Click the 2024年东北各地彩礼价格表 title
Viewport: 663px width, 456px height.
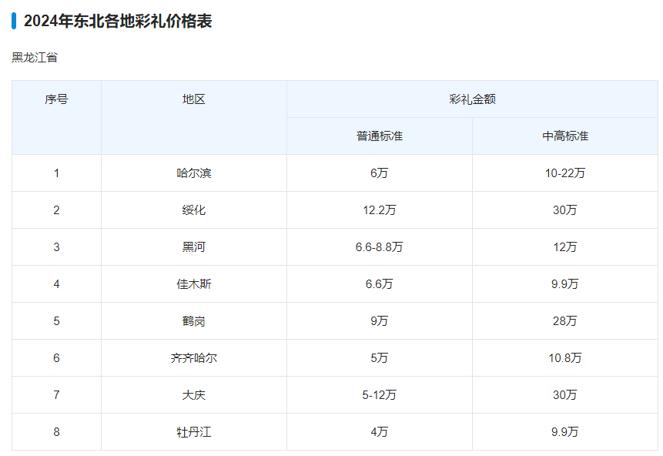point(117,22)
